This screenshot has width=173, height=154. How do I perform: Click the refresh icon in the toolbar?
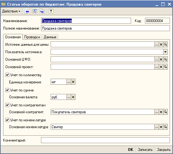click(x=35, y=11)
